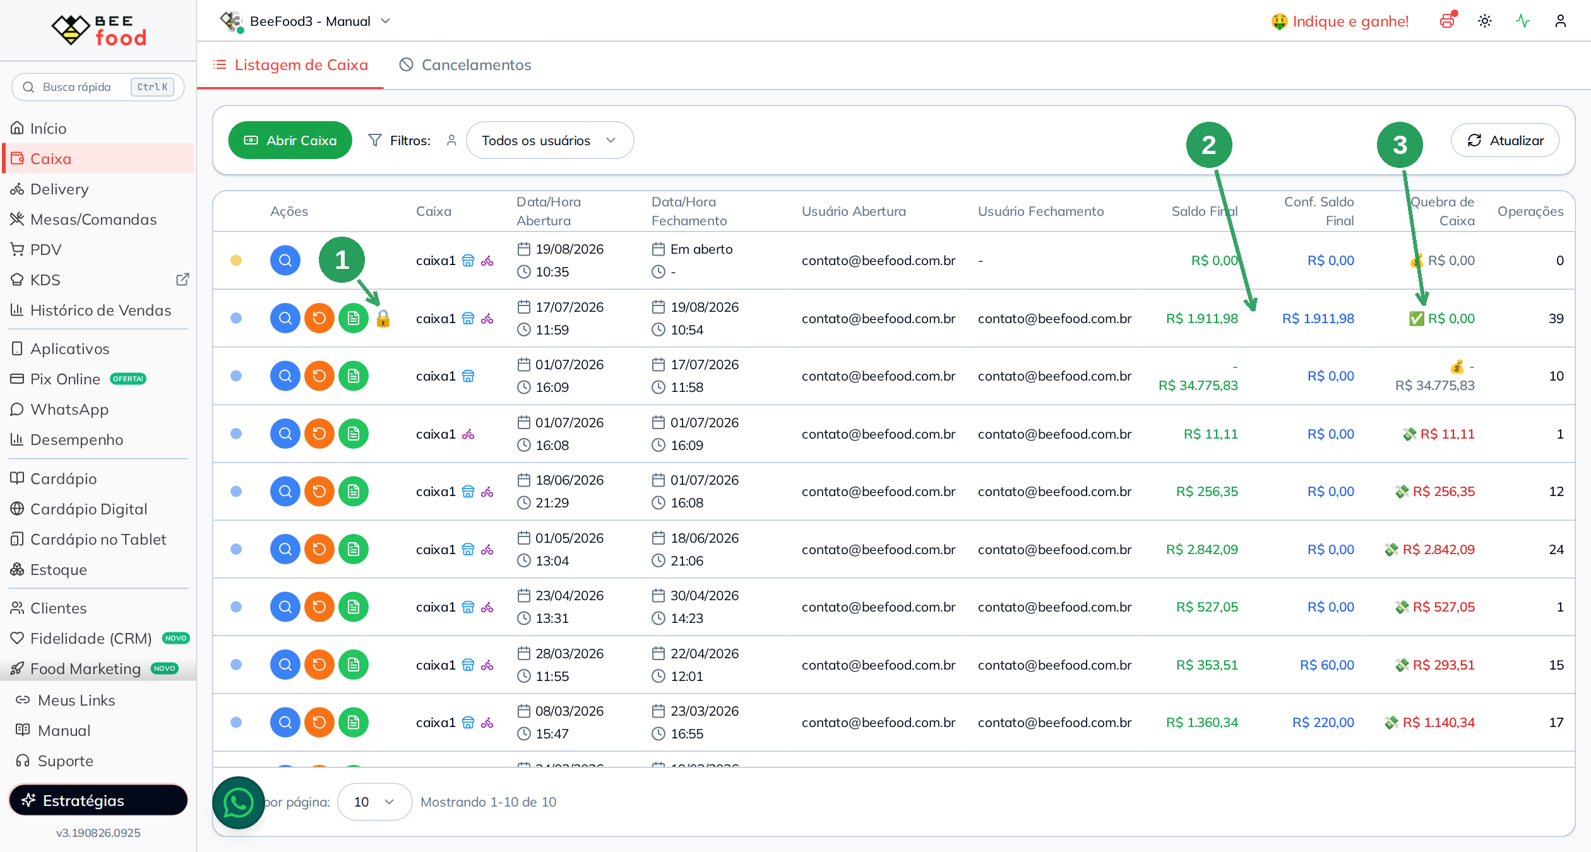Screen dimensions: 1591x852
Task: Click the Abrir Caixa button
Action: [290, 140]
